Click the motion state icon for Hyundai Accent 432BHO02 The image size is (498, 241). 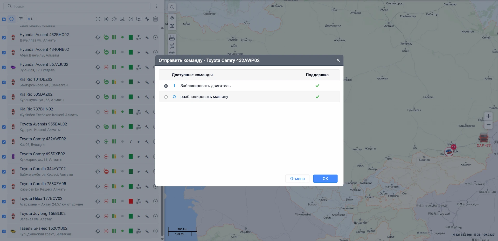(106, 37)
